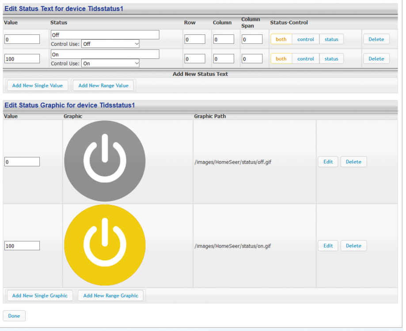
Task: Click the Value field containing 100 in status text
Action: click(22, 59)
